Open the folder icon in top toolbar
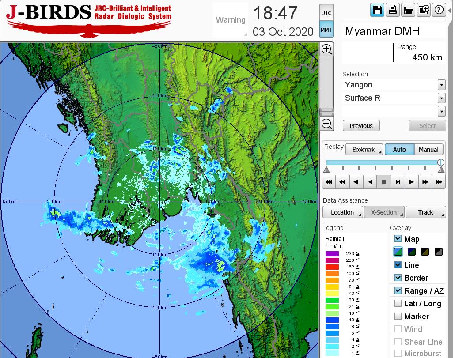 tap(408, 10)
